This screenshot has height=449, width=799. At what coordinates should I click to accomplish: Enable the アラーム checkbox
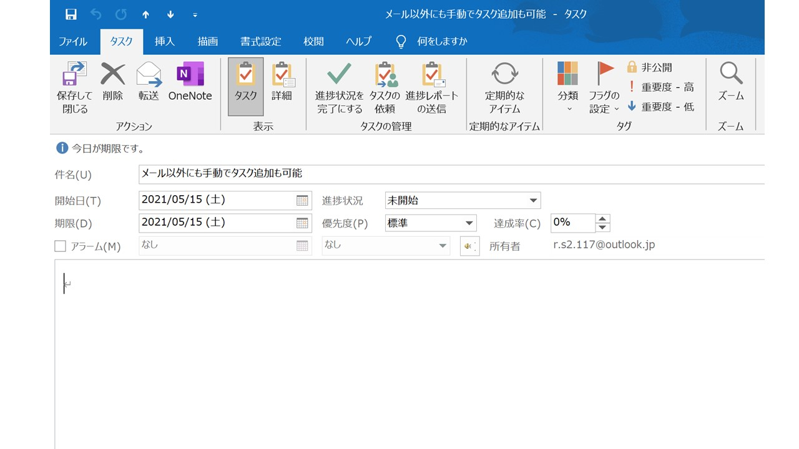tap(60, 246)
